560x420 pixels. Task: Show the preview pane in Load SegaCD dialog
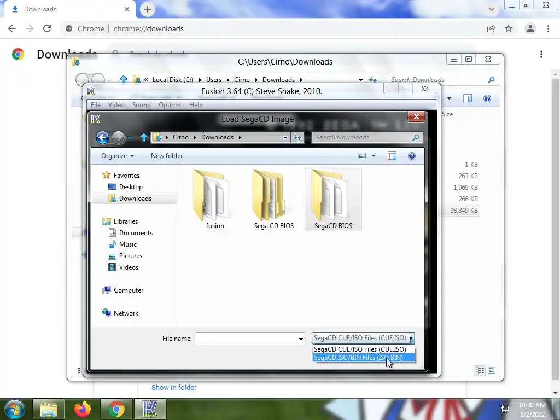(x=392, y=156)
